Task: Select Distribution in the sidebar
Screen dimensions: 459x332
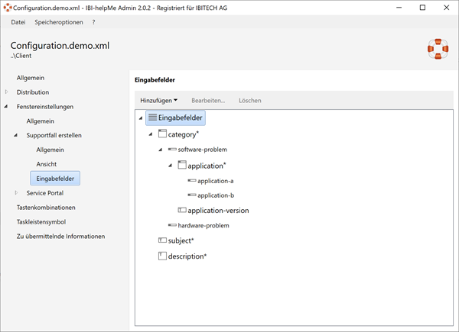Action: coord(33,92)
